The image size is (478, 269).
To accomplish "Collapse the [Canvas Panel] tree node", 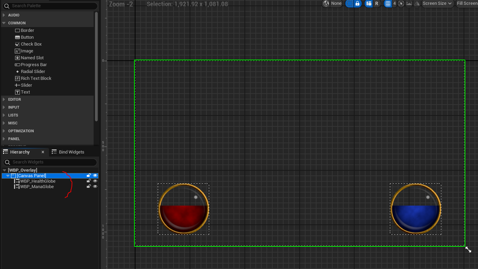I will pyautogui.click(x=8, y=176).
